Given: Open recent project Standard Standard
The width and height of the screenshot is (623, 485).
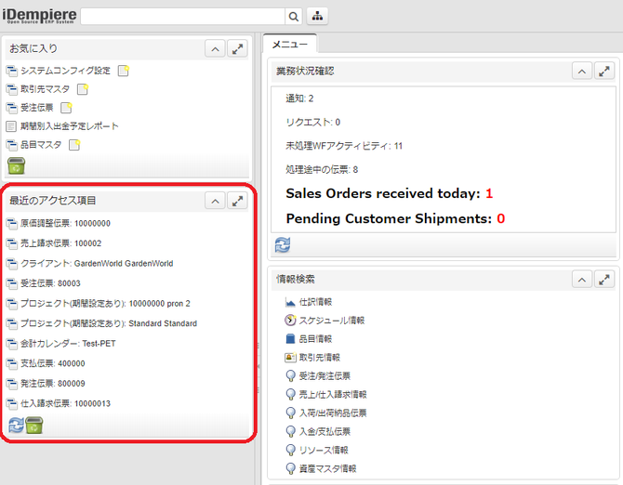Looking at the screenshot, I should (109, 323).
